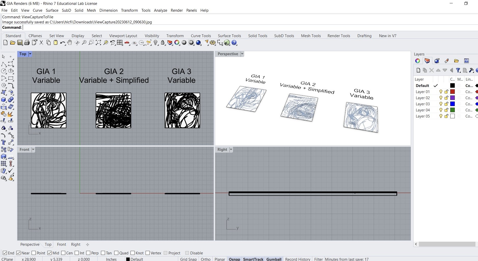Click the Rhino Help question mark icon

pyautogui.click(x=234, y=43)
